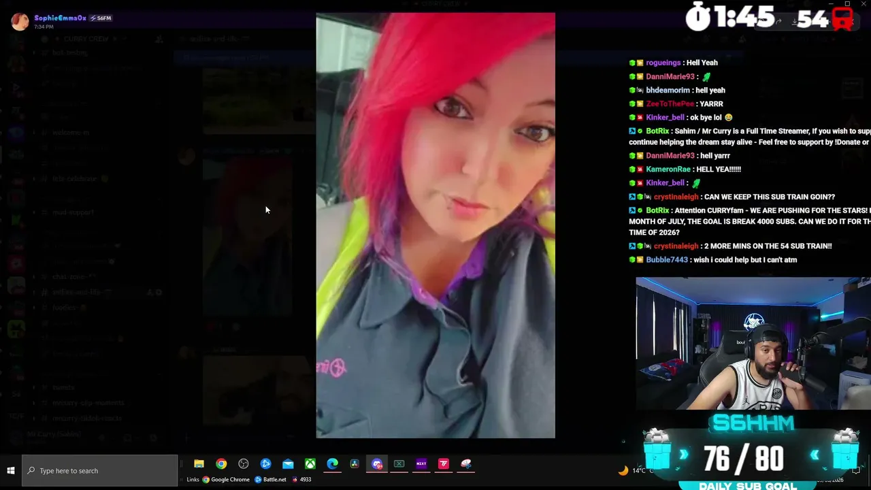Open Battle.net icon in the taskbar
This screenshot has width=871, height=490.
[265, 464]
